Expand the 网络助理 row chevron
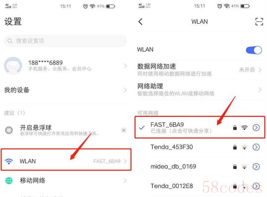Screen dimensions: 267x197 260,90
